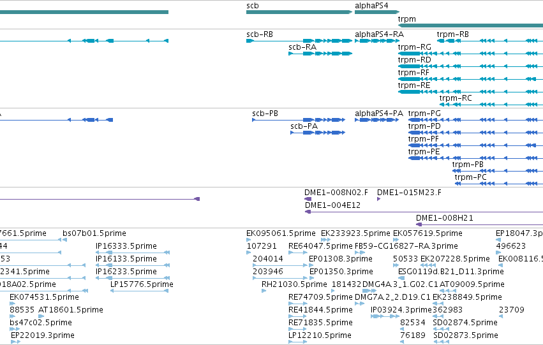Select the alphaPS4-PA protein
Viewport: 543px width, 345px height.
(376, 120)
